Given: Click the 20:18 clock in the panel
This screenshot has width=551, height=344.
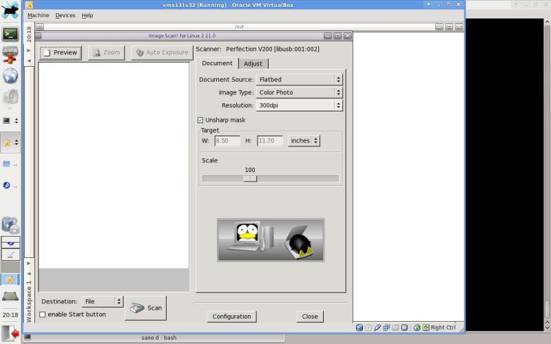Looking at the screenshot, I should (10, 315).
